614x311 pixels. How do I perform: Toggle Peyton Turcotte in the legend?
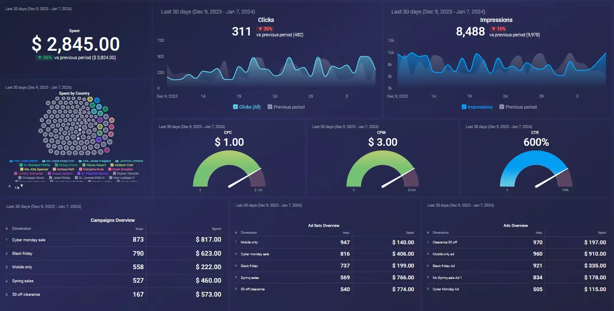114,173
